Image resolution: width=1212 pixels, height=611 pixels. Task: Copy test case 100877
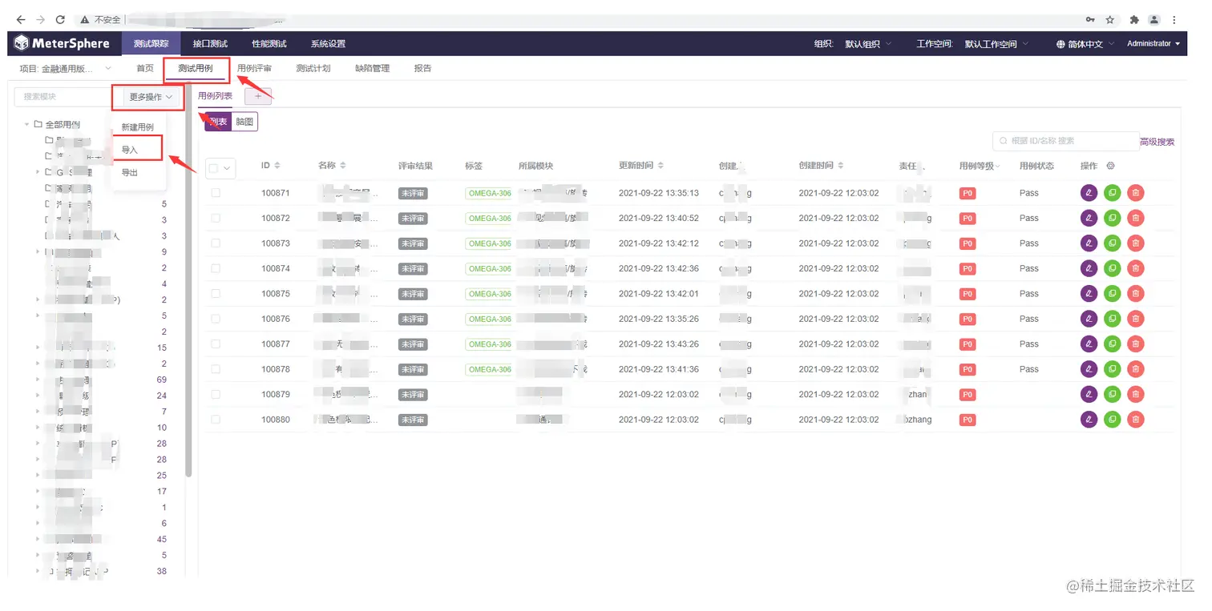1112,344
